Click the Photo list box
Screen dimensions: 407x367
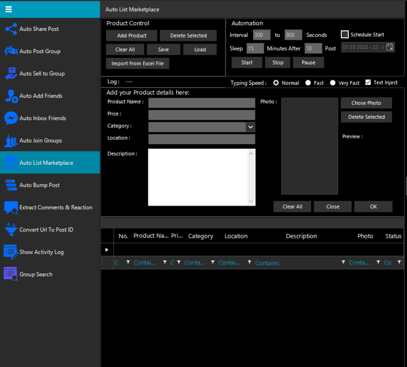pos(310,146)
